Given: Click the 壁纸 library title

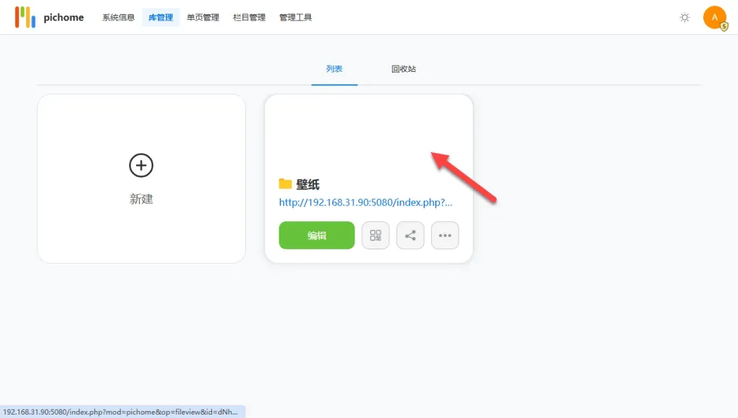Looking at the screenshot, I should [x=308, y=184].
